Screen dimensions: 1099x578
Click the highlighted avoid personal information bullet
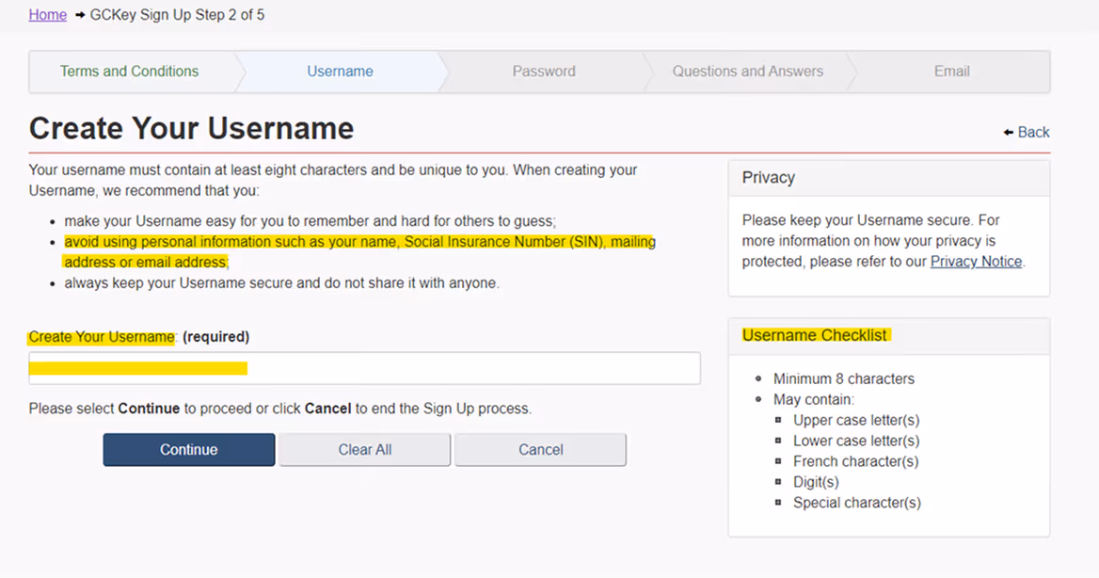[359, 252]
